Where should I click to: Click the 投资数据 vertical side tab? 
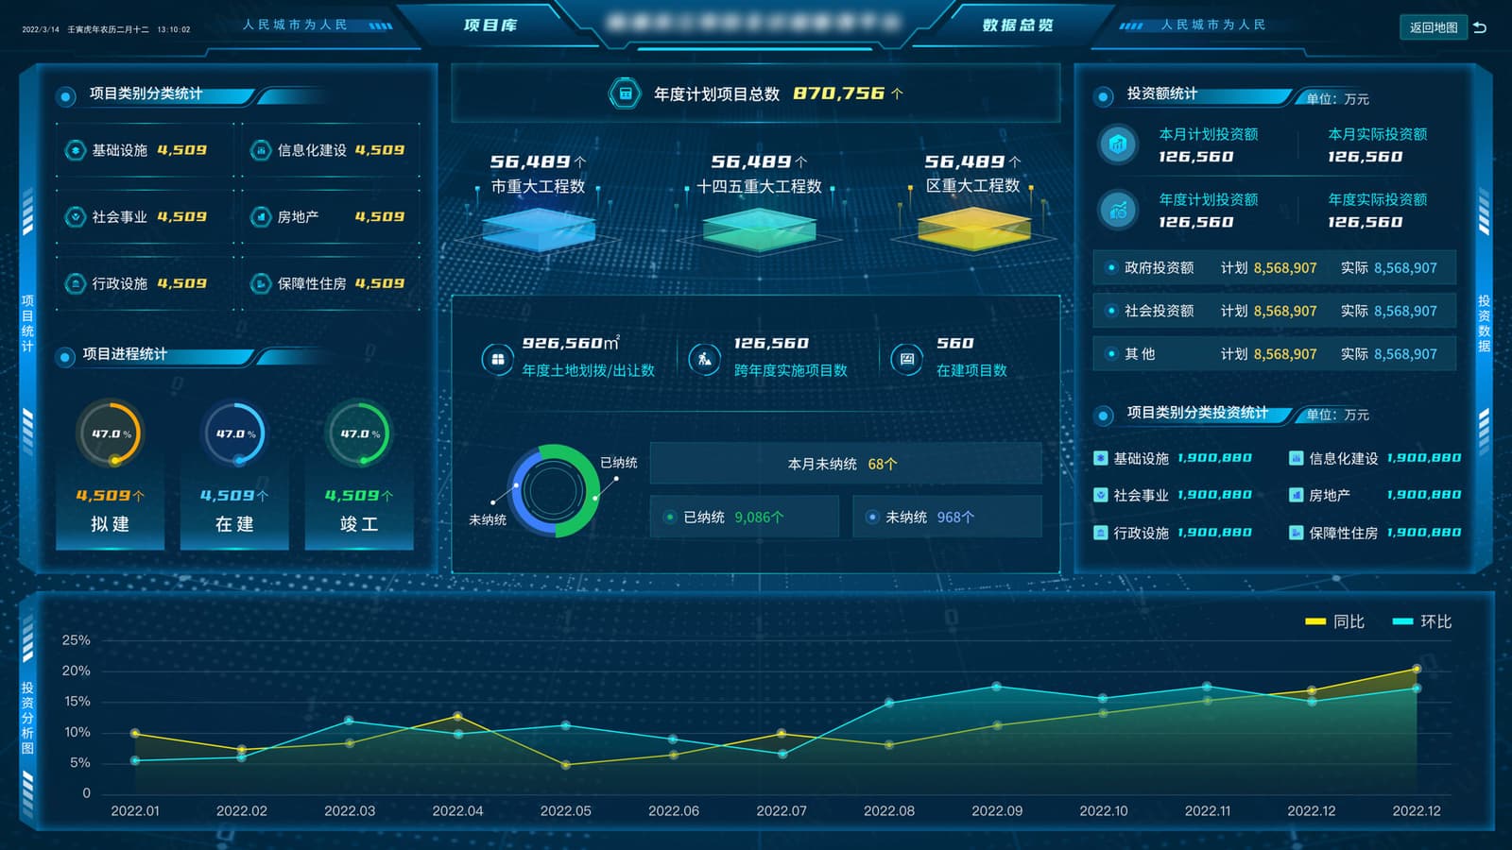coord(1484,323)
